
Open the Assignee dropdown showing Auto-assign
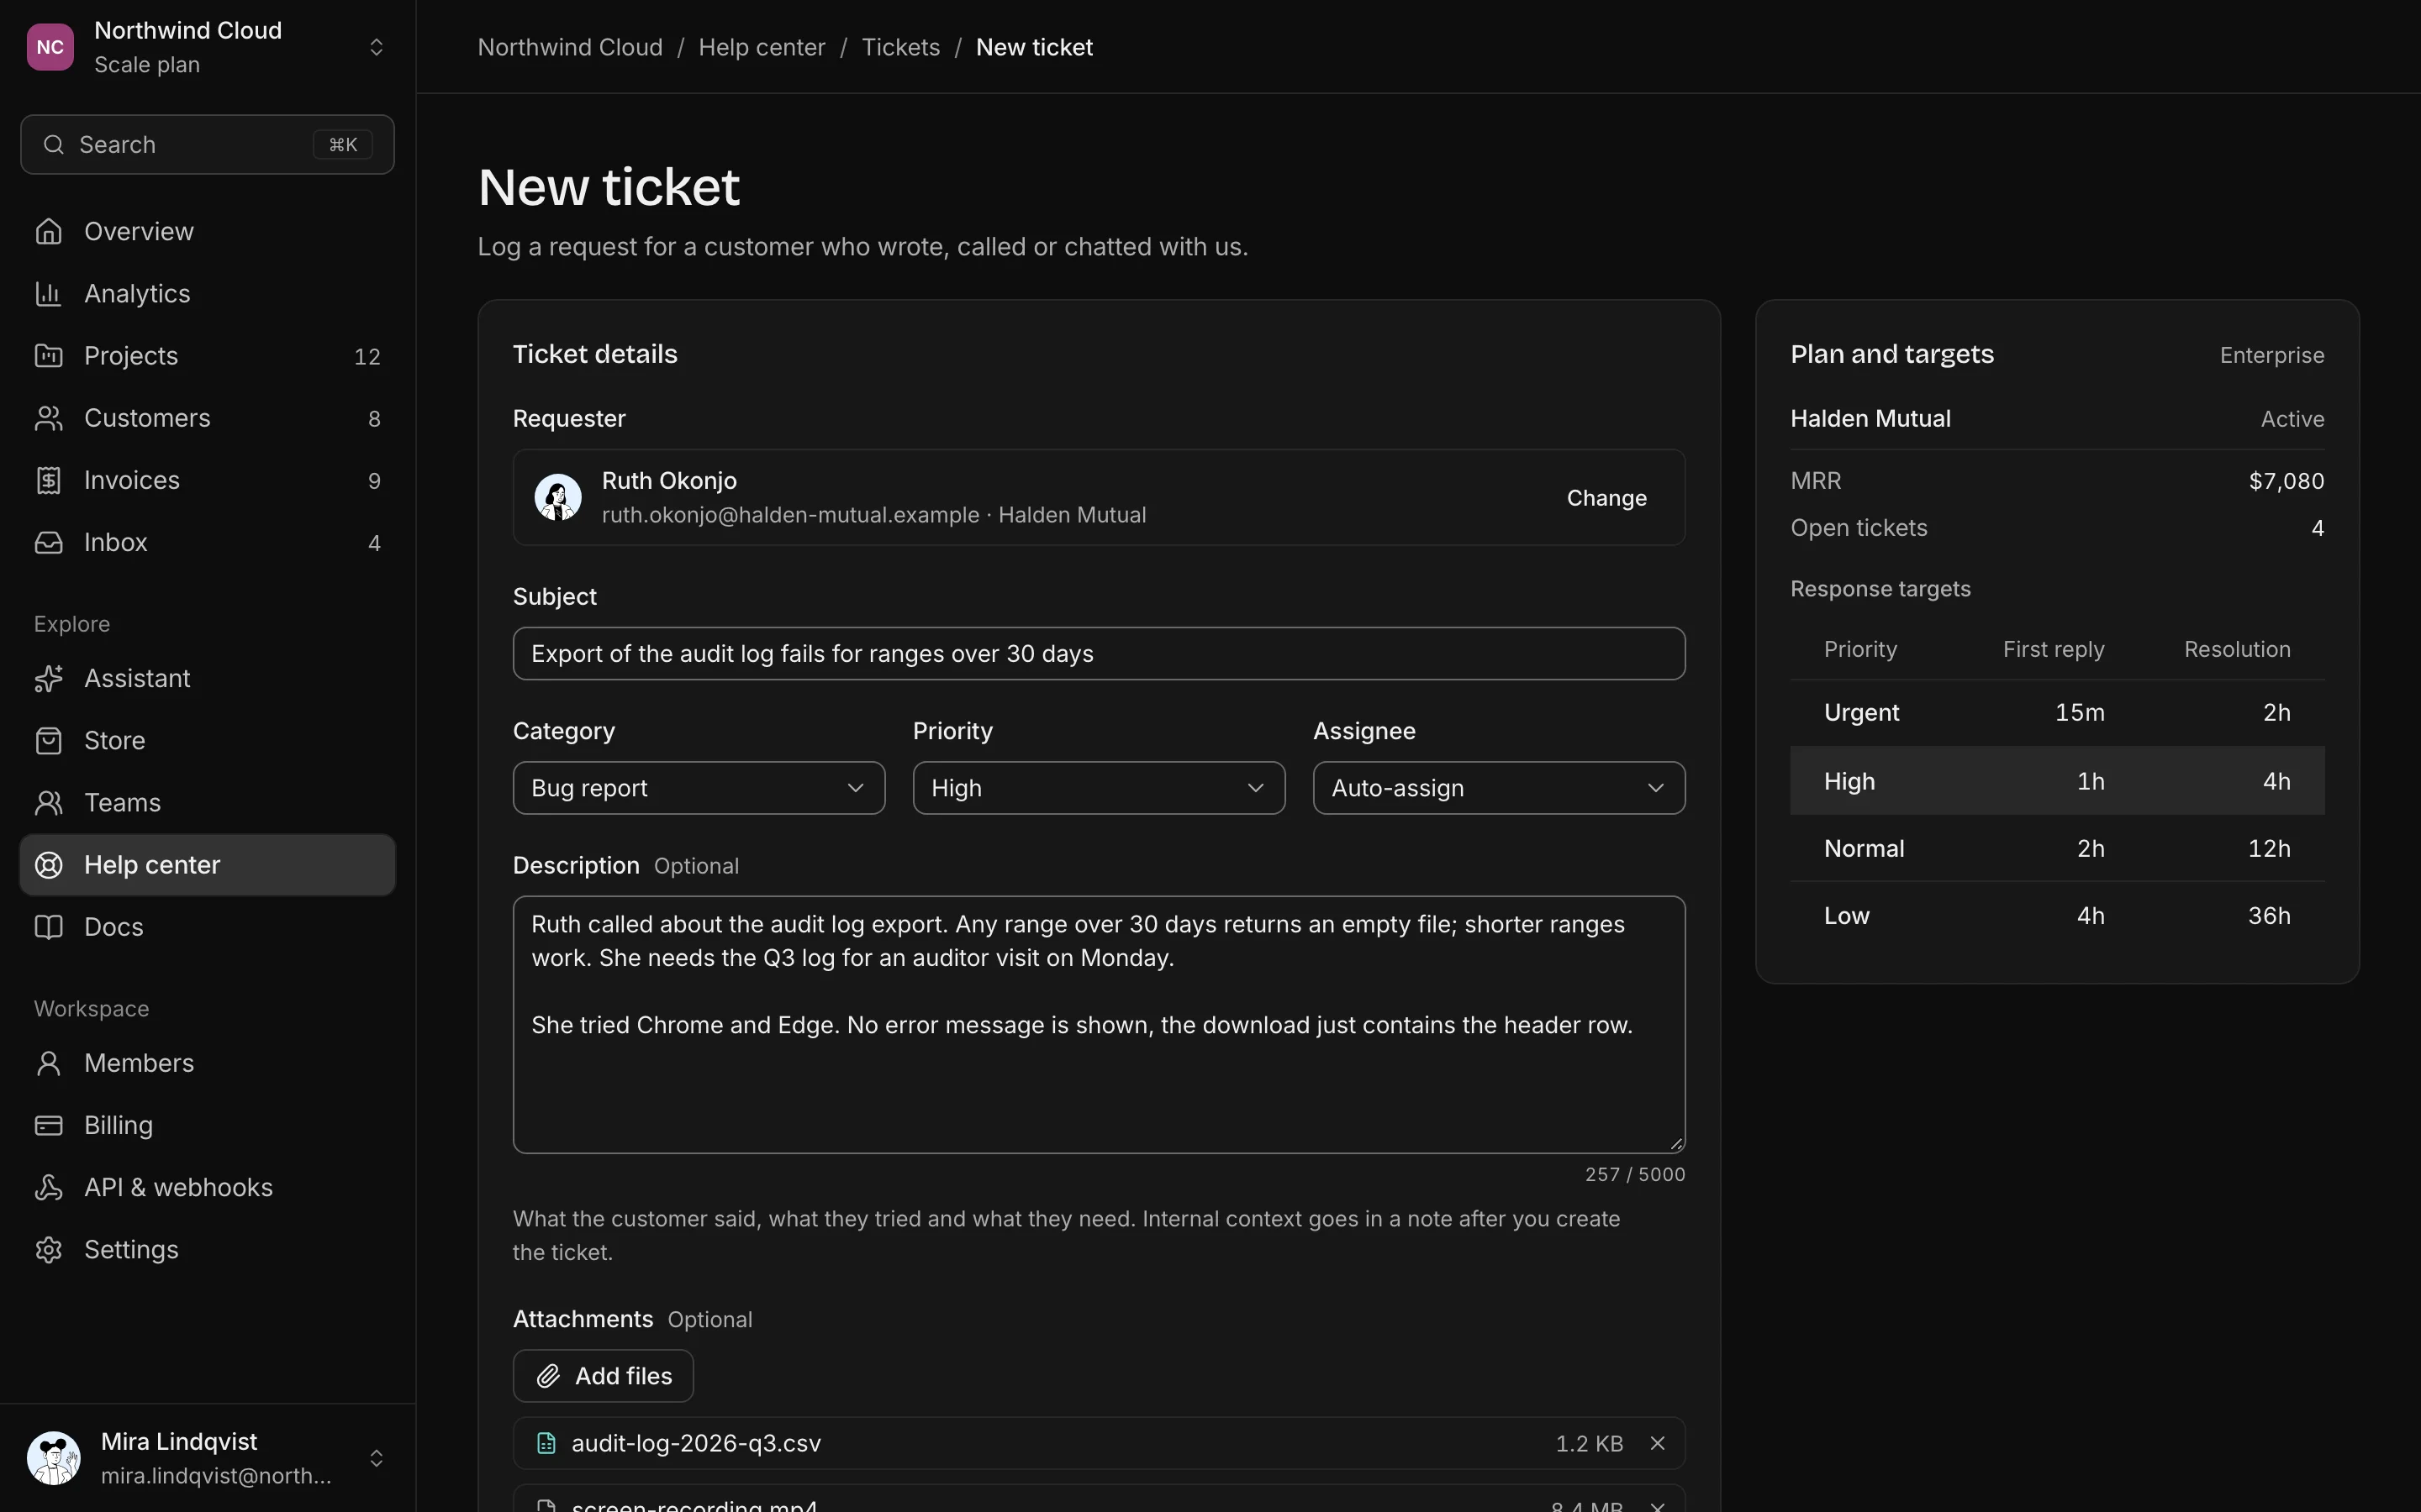pyautogui.click(x=1499, y=788)
